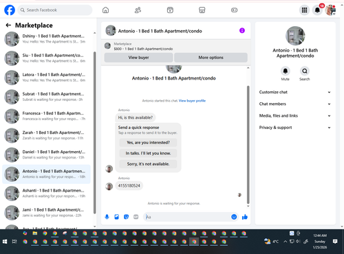Open File Explorer from the taskbar

[35, 233]
